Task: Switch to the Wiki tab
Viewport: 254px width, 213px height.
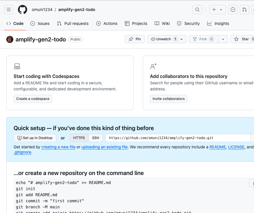Action: (x=162, y=23)
